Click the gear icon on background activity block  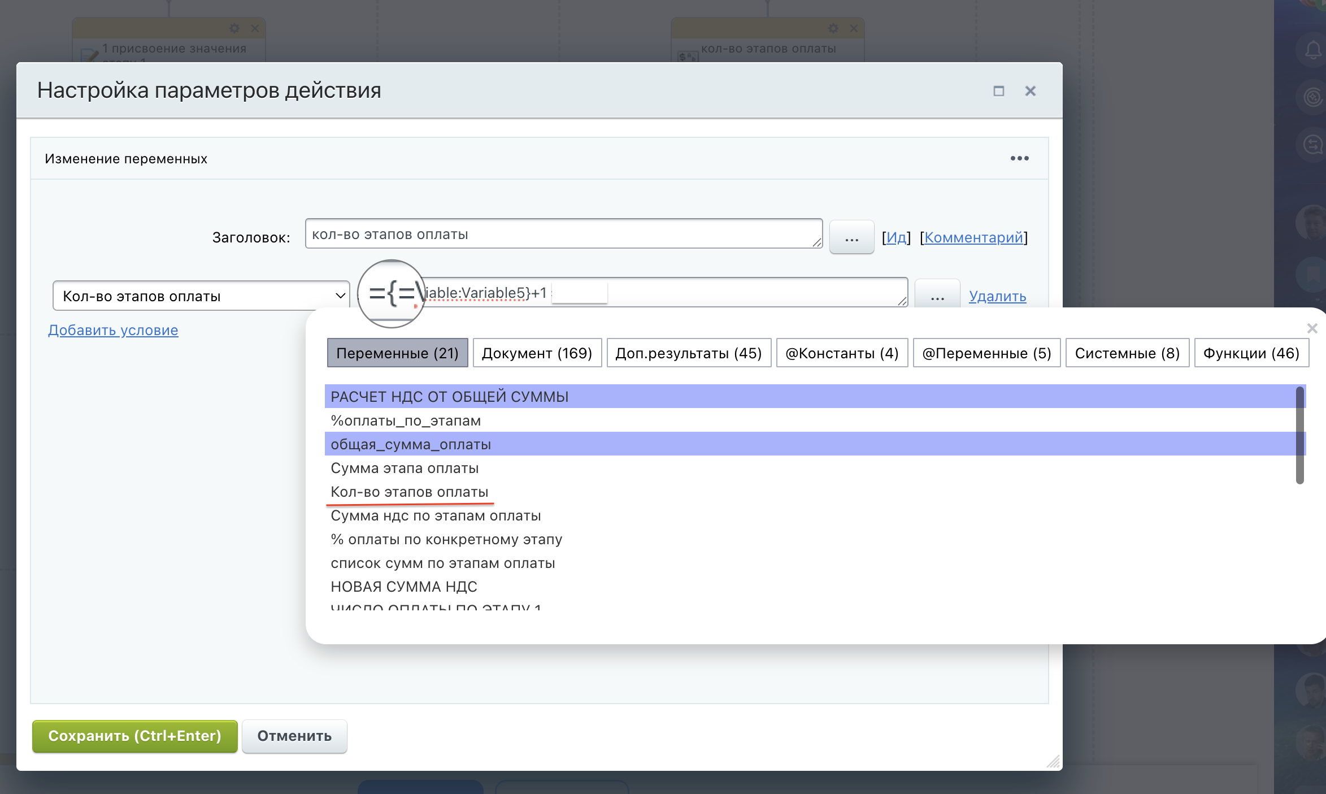point(234,28)
